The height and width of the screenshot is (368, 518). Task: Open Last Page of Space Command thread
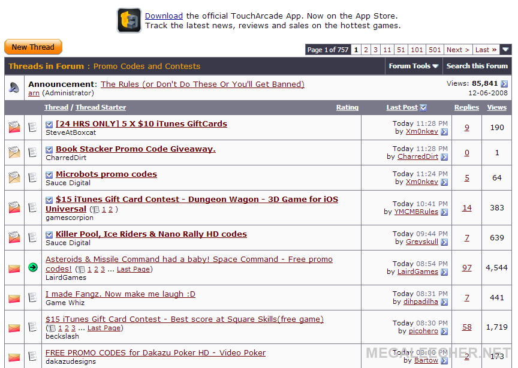pos(134,270)
